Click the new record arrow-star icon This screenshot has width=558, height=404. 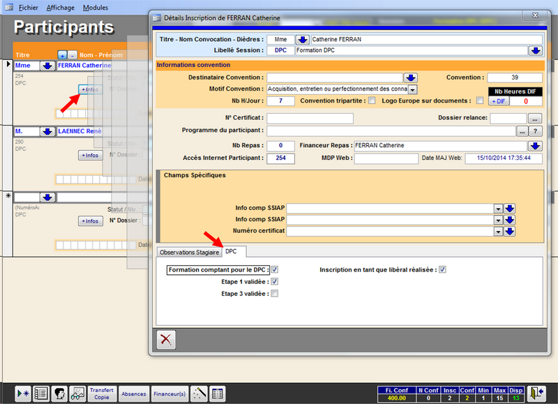(x=23, y=393)
